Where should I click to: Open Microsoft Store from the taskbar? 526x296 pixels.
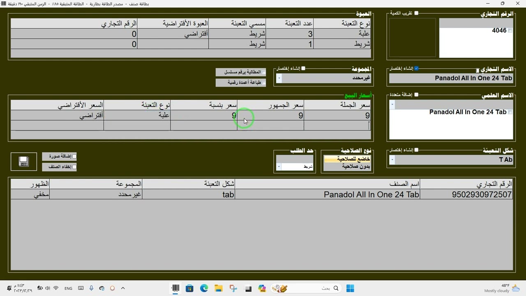tap(189, 288)
